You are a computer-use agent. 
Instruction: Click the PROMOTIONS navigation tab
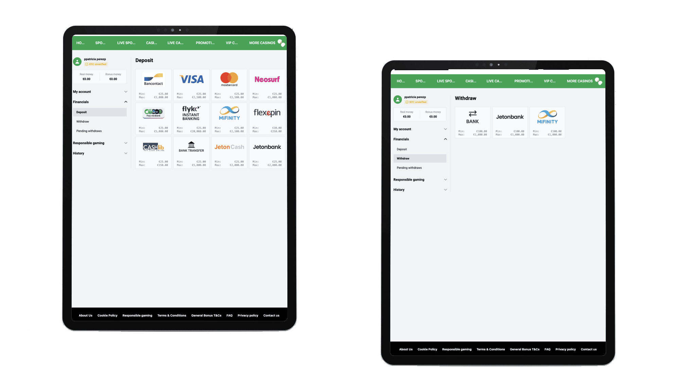pos(205,43)
